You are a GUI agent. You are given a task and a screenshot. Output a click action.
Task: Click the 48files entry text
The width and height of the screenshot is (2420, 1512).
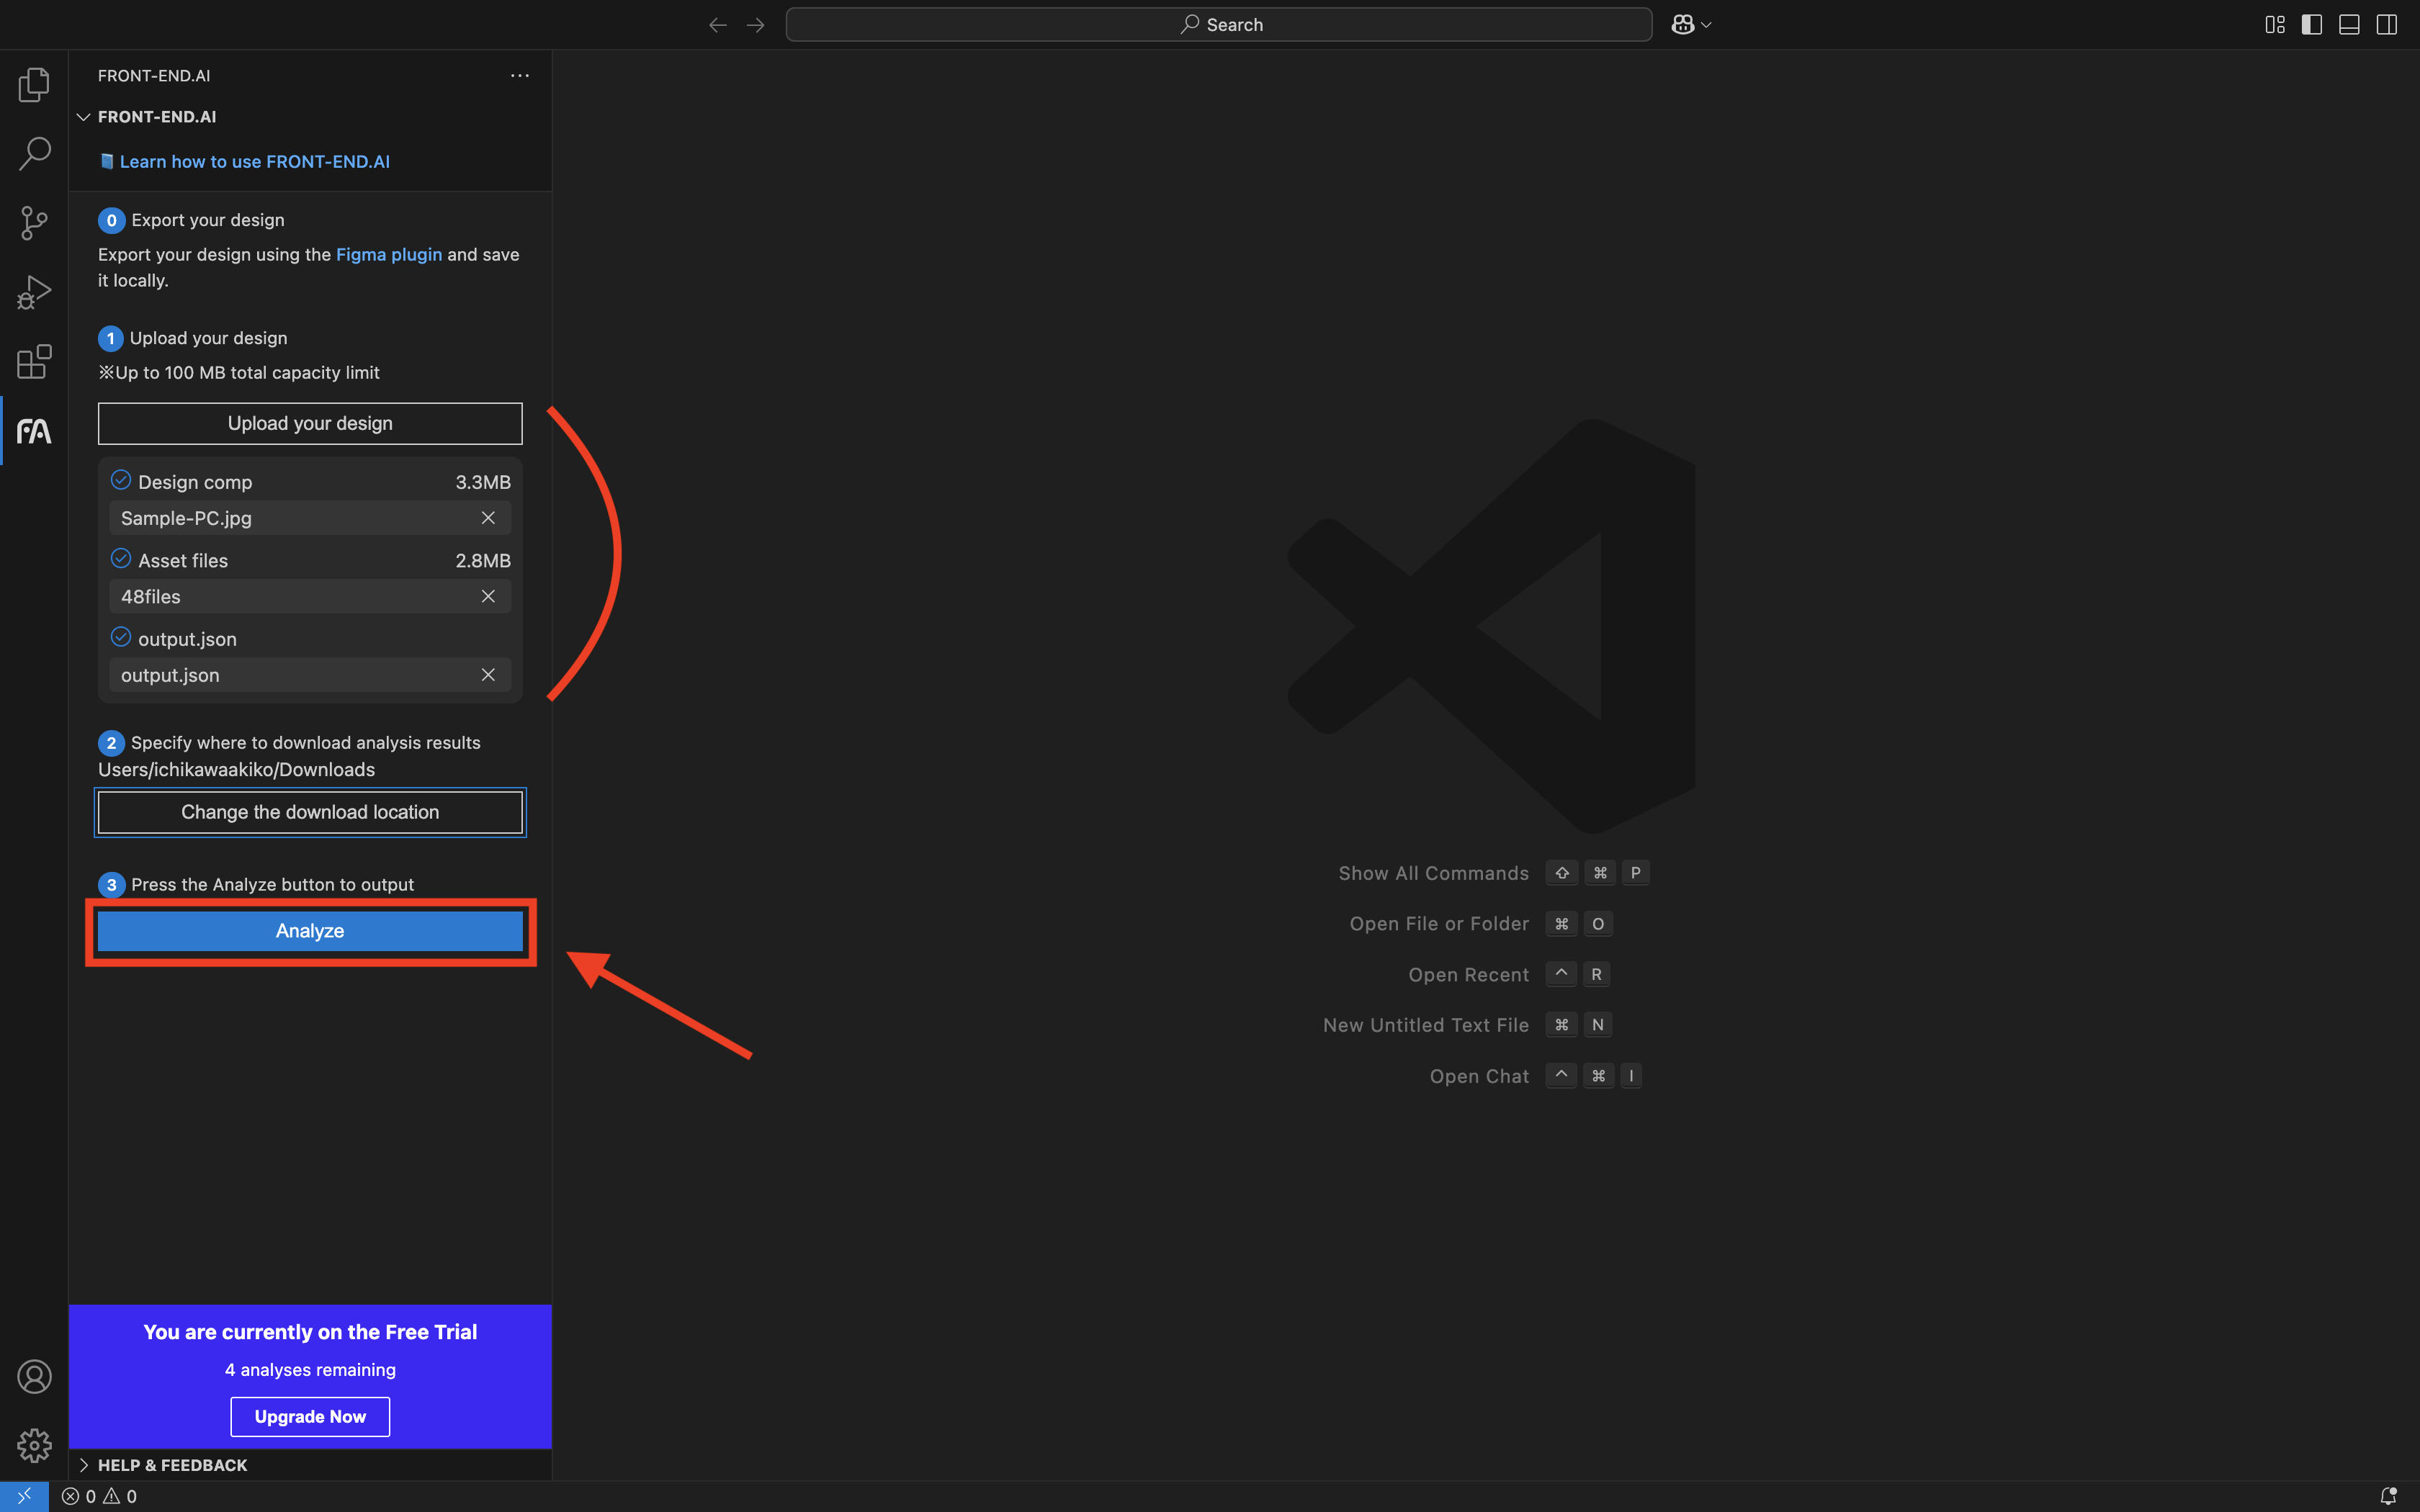click(151, 597)
